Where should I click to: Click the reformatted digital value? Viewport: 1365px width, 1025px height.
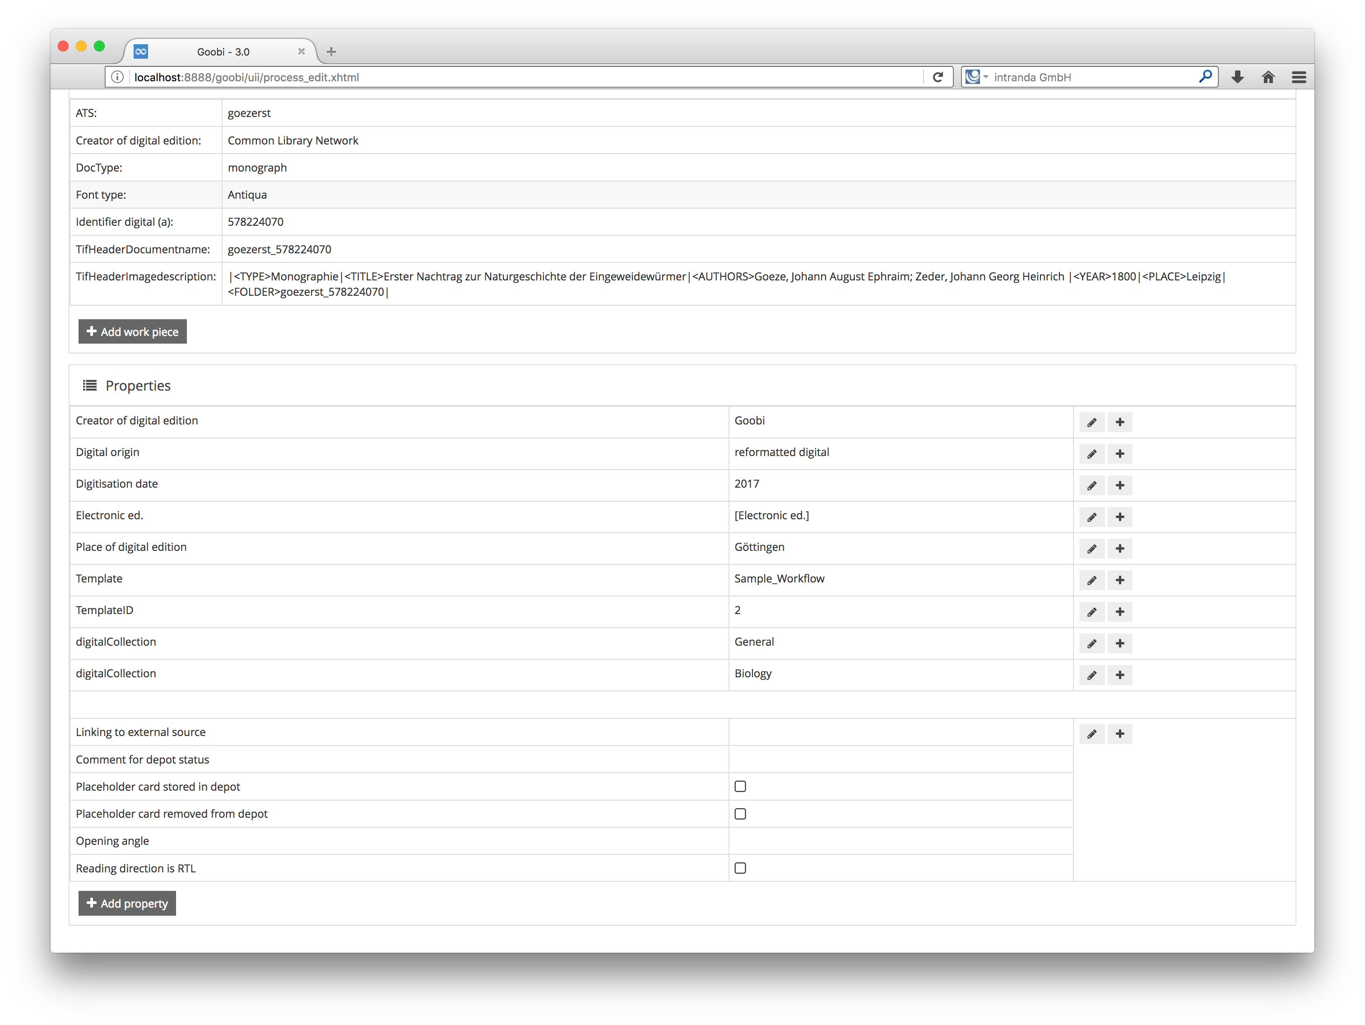782,452
